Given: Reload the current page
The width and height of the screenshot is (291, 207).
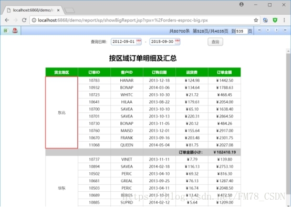Looking at the screenshot, I should 24,20.
